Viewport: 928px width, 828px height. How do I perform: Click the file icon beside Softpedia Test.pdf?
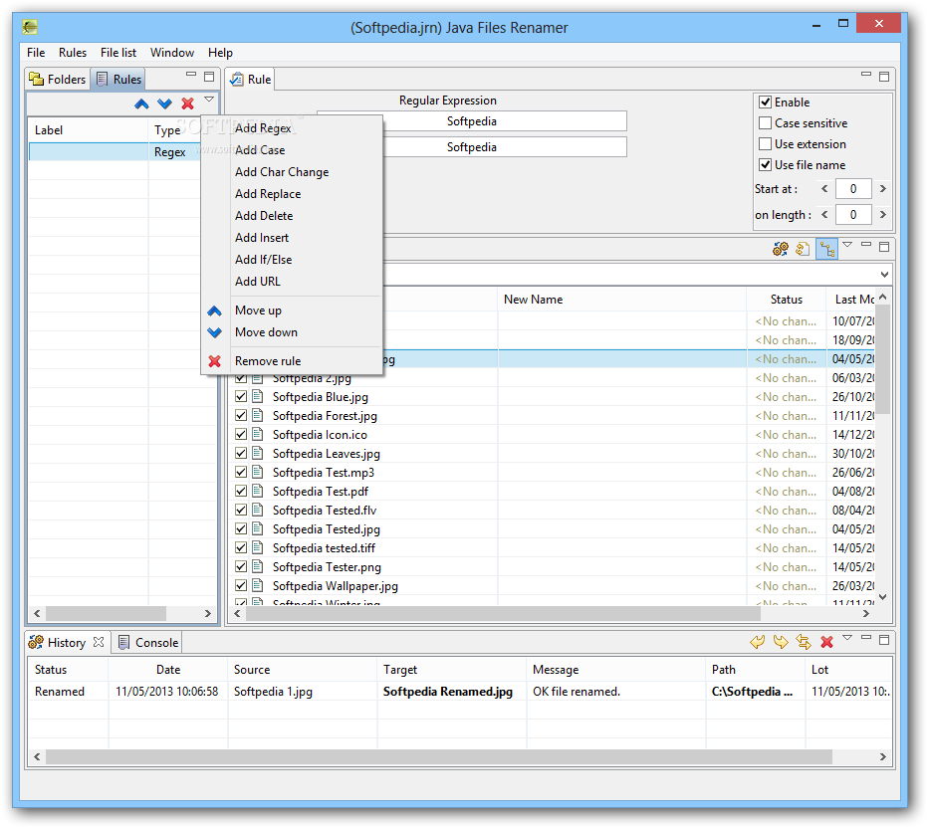tap(258, 491)
